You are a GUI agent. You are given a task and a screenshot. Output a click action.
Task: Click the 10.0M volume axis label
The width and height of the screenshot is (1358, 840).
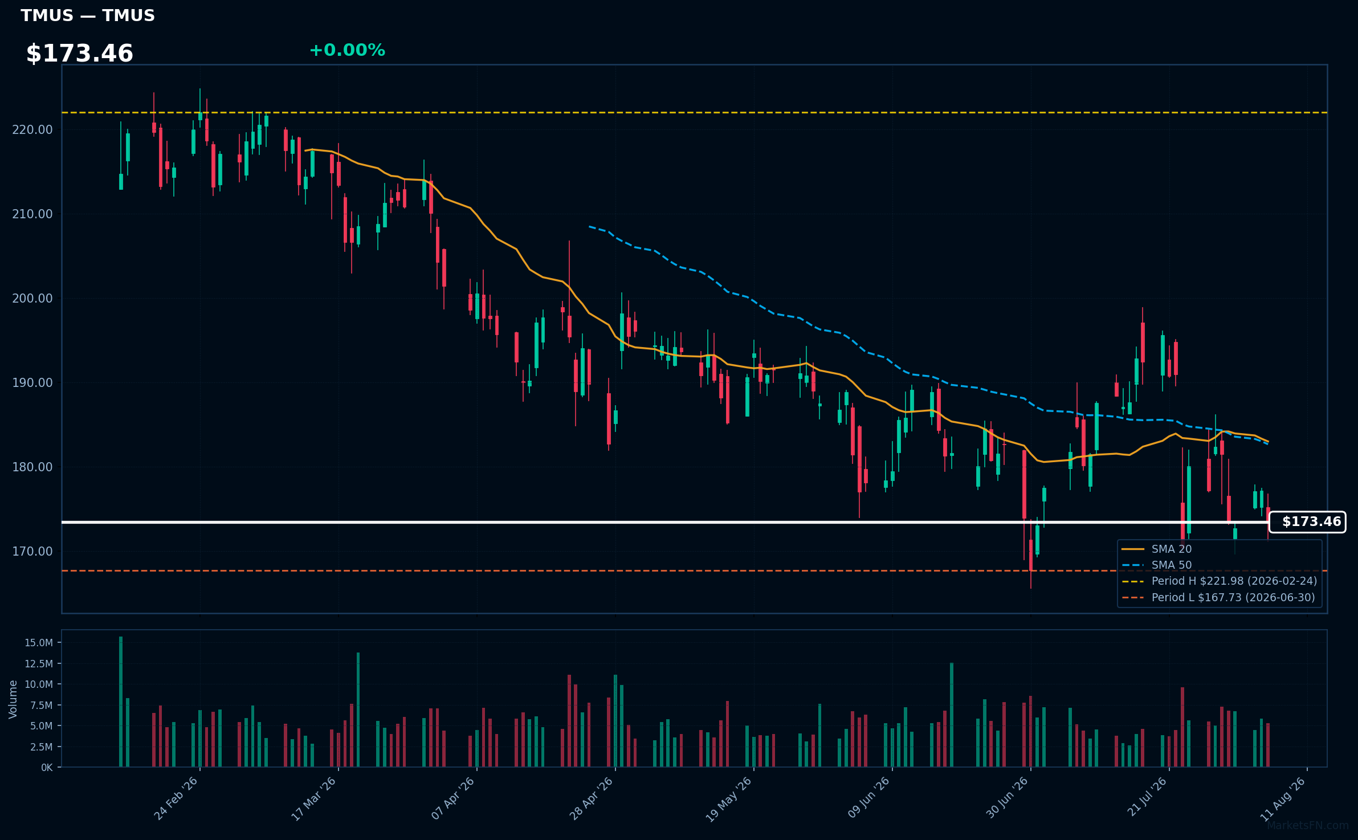(x=39, y=684)
